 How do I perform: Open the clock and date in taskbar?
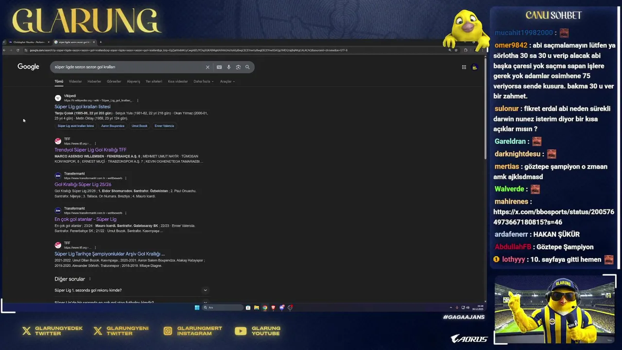tap(478, 307)
